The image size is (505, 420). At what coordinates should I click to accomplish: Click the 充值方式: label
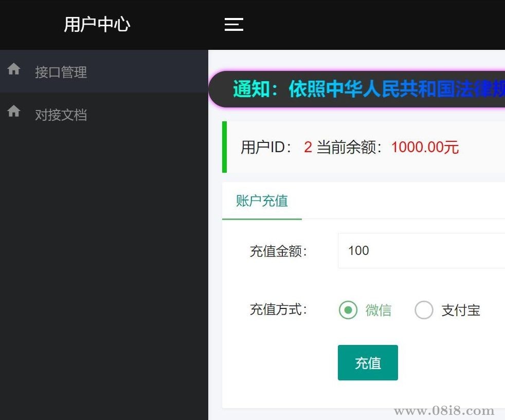(x=279, y=309)
